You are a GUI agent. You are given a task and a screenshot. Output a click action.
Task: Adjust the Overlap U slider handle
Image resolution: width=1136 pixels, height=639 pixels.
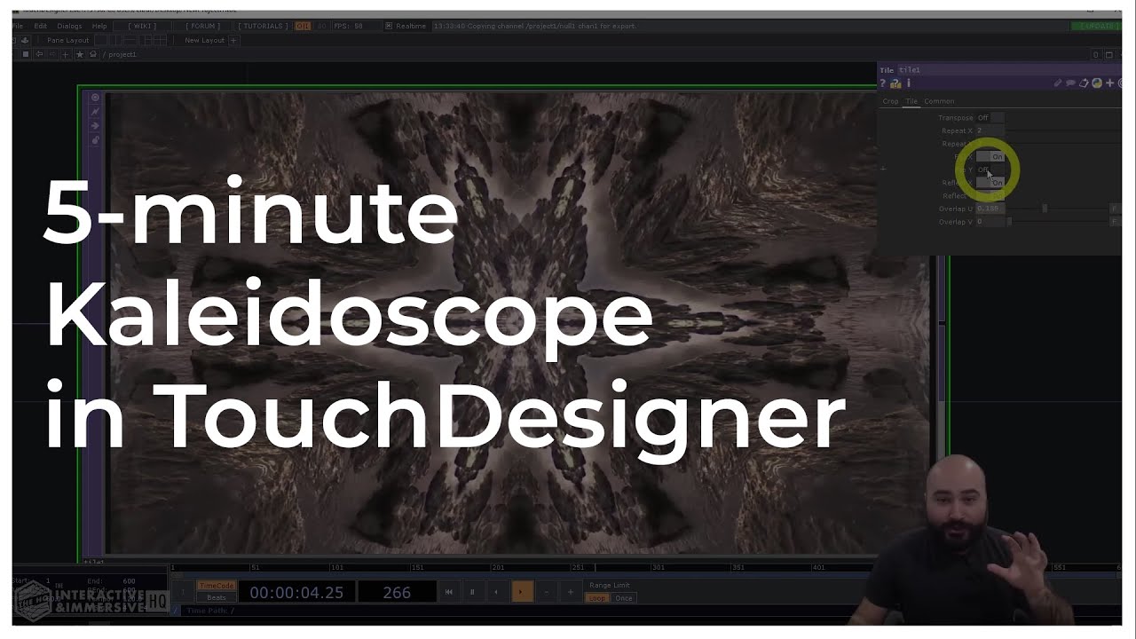point(1045,209)
